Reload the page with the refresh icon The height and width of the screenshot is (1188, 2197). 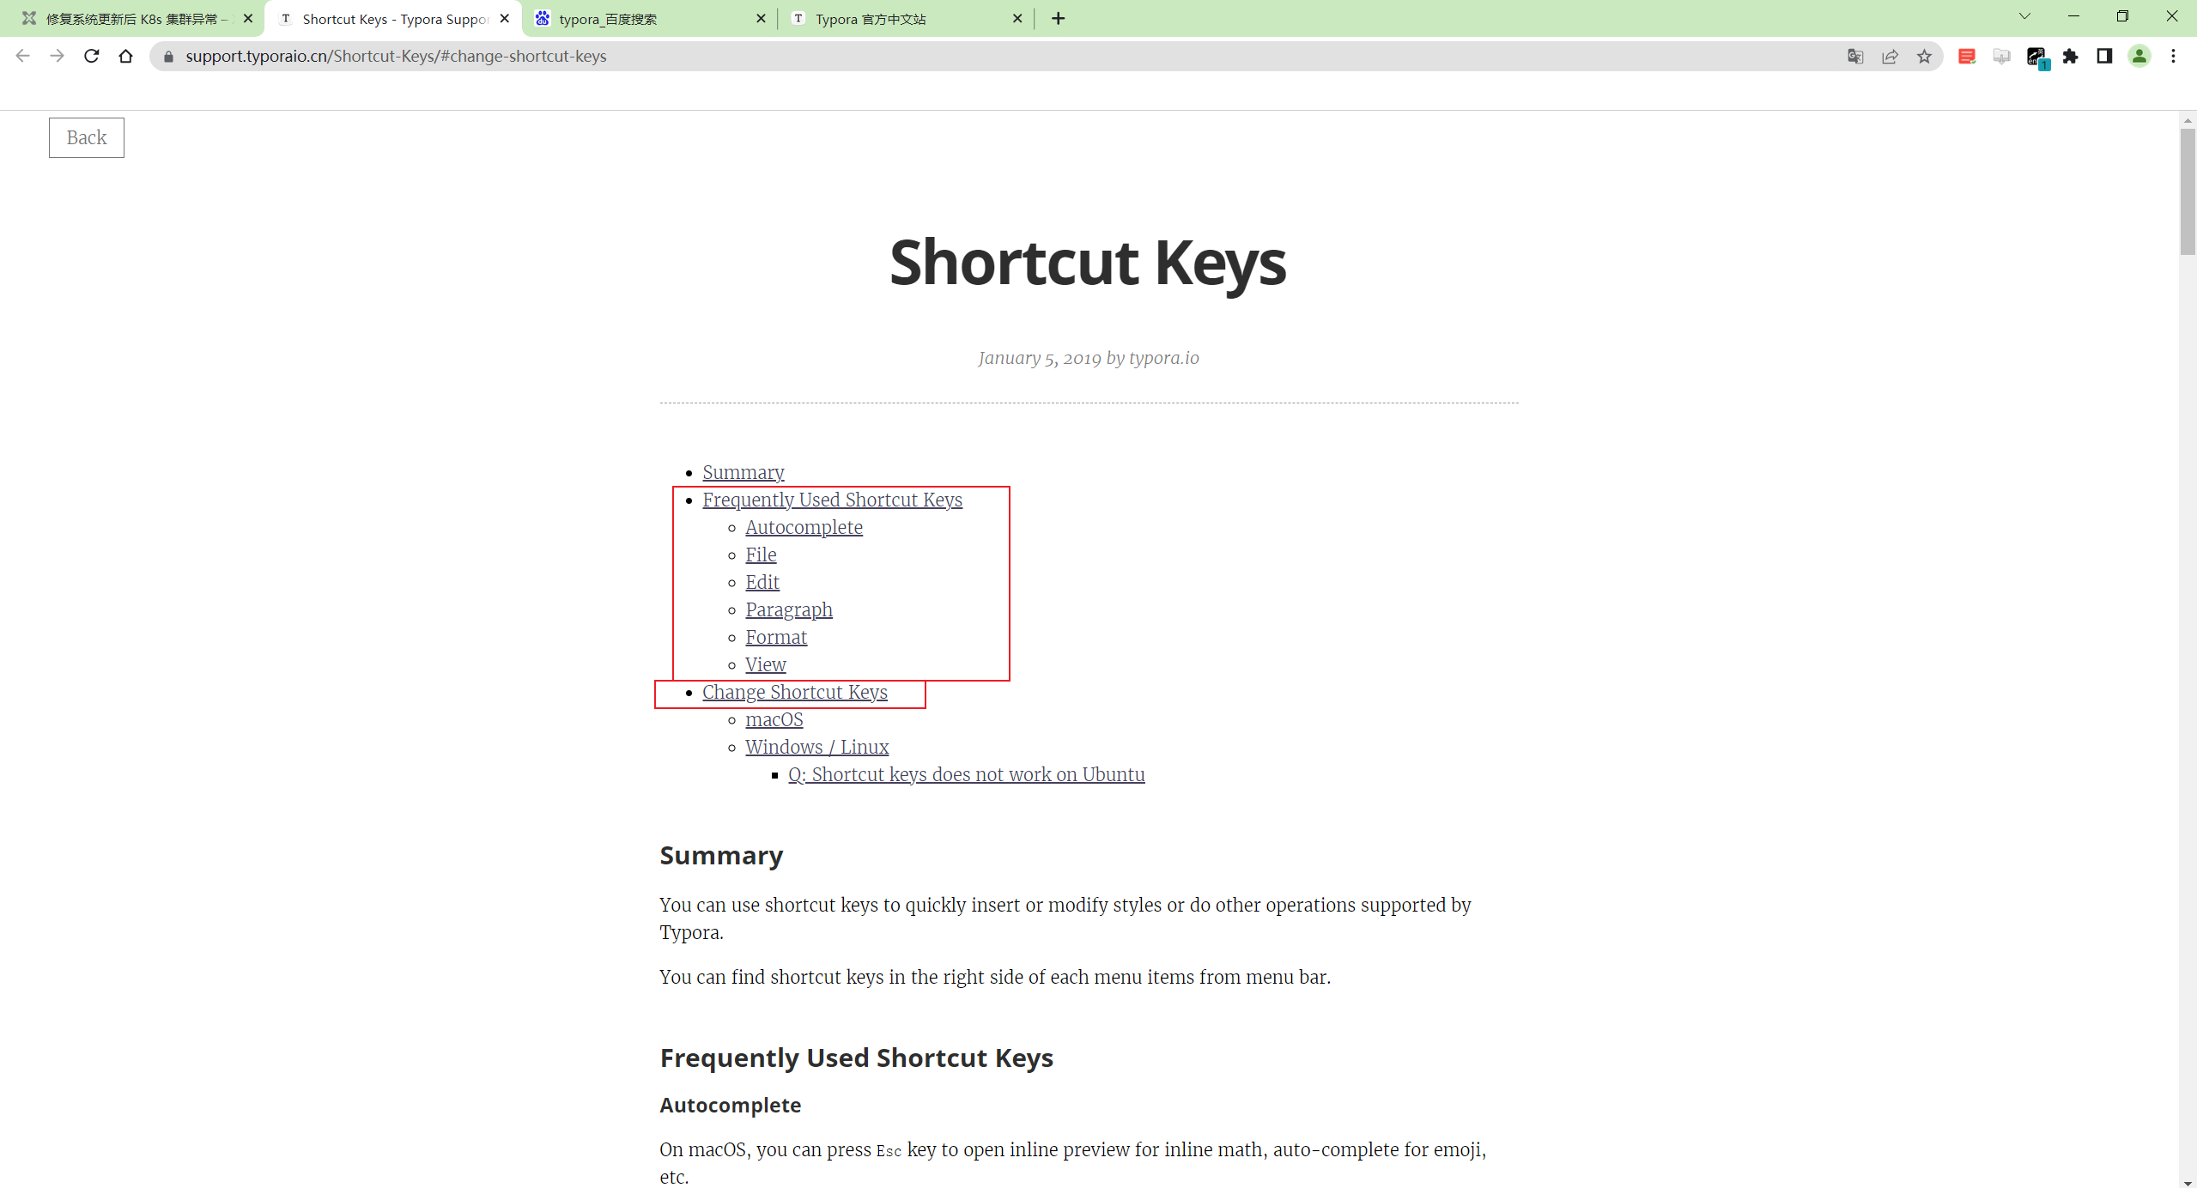(91, 56)
